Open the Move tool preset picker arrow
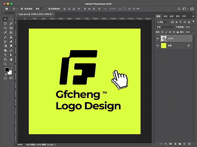This screenshot has width=197, height=147. (17, 9)
